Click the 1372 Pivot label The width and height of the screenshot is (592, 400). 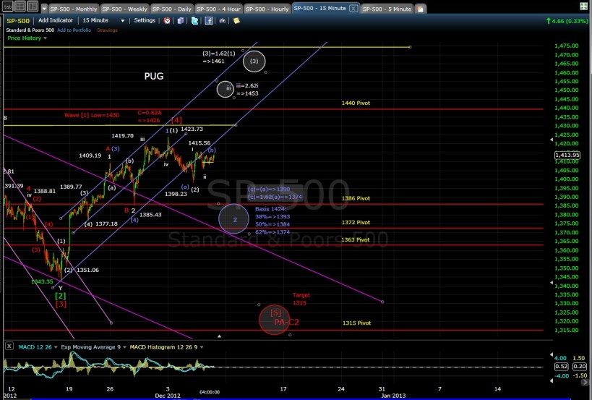pyautogui.click(x=356, y=223)
